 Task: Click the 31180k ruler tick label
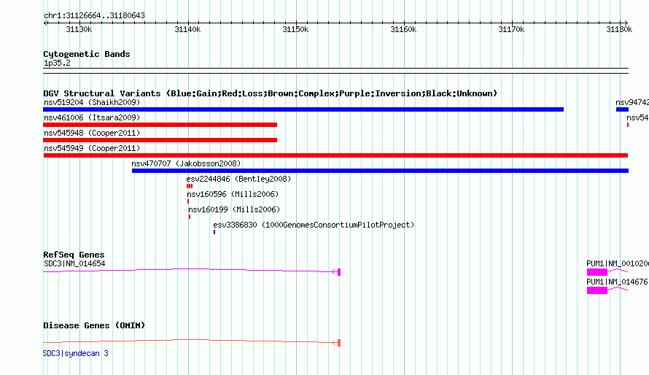tap(619, 29)
